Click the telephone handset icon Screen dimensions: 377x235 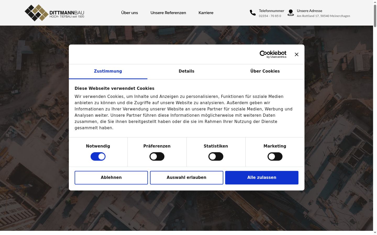tap(253, 13)
